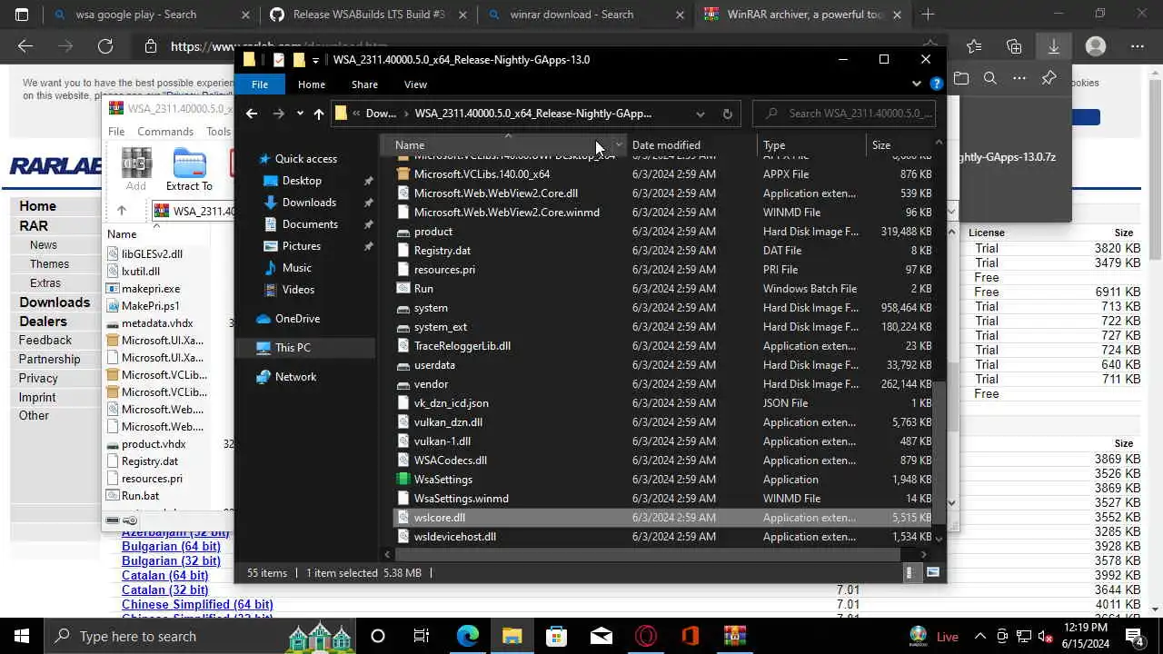1163x654 pixels.
Task: Select makepri.exe in WinRAR file list
Action: (150, 289)
